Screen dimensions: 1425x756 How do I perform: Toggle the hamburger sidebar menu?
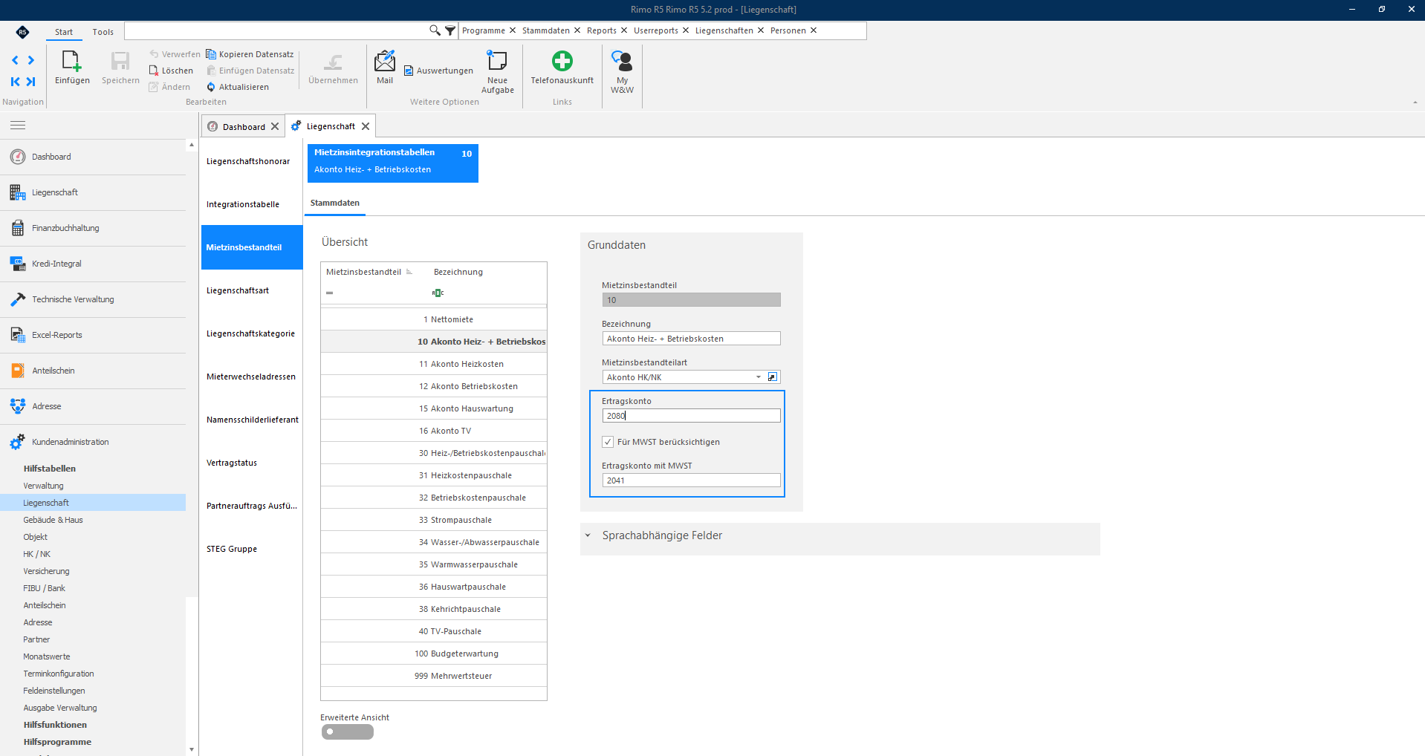[x=18, y=126]
